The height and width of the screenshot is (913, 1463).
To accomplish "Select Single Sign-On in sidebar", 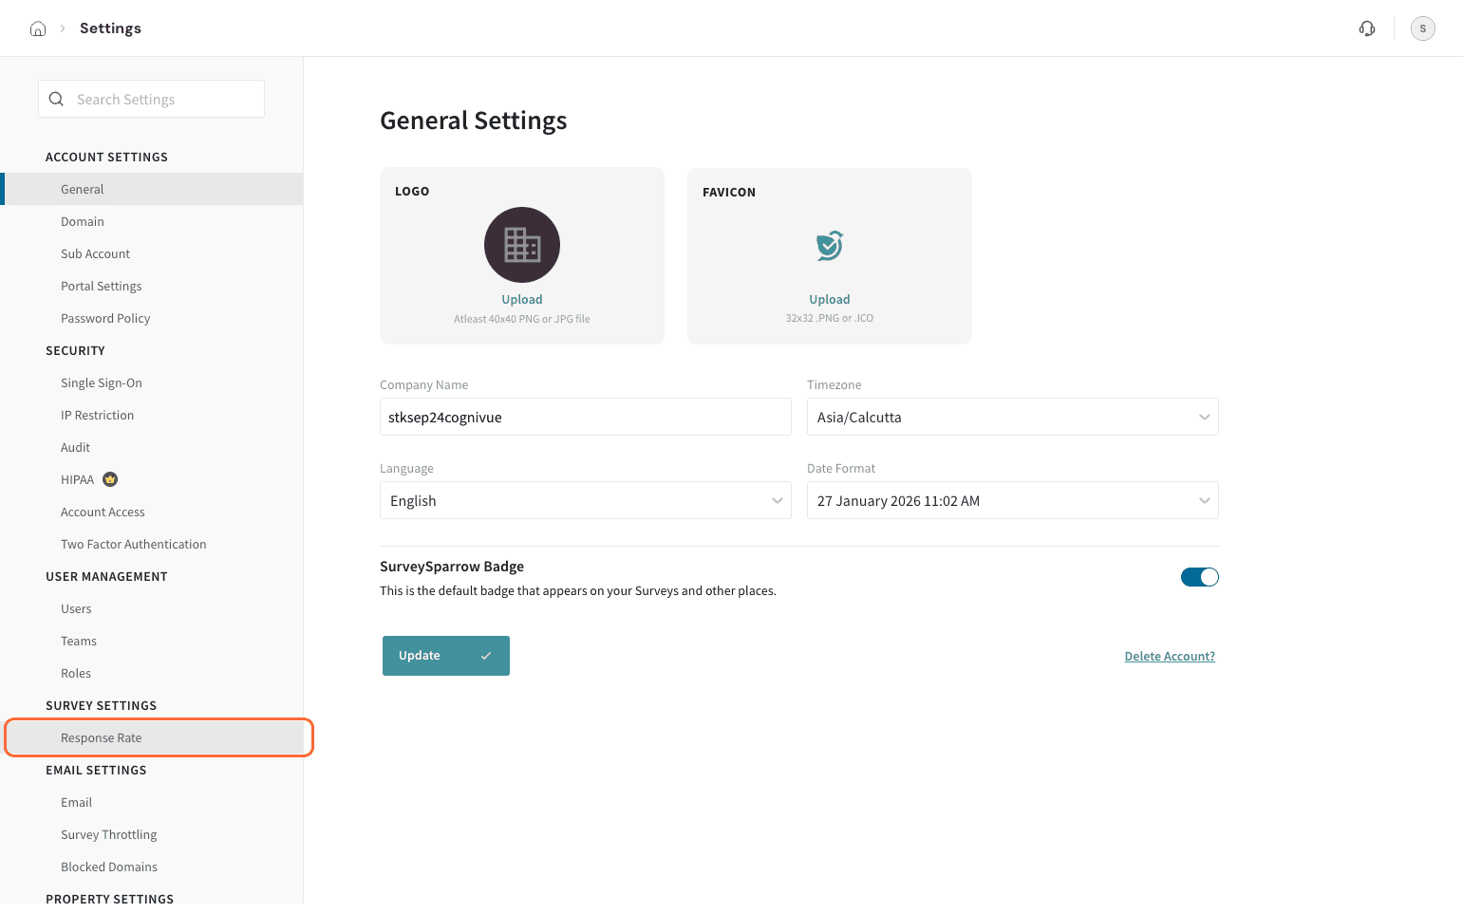I will [102, 383].
